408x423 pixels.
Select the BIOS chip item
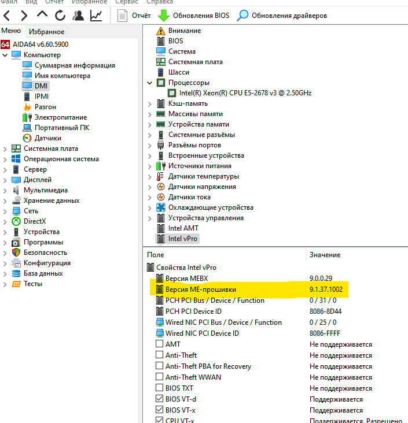click(170, 41)
